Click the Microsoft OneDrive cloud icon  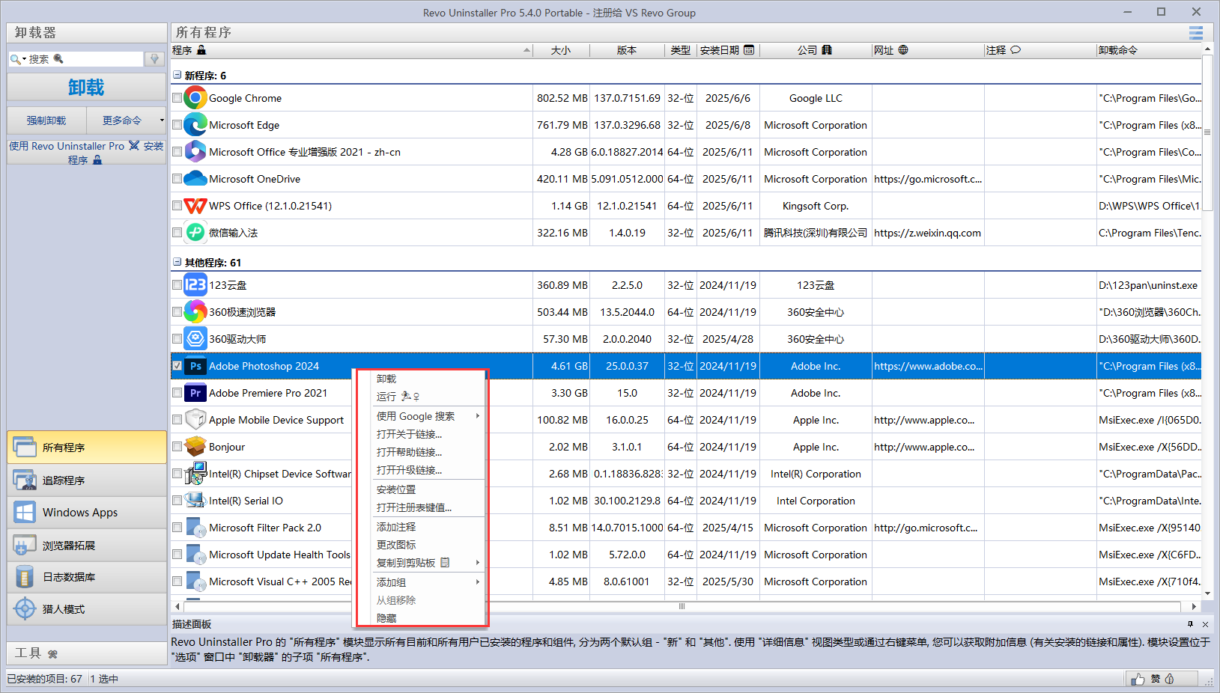[x=195, y=179]
